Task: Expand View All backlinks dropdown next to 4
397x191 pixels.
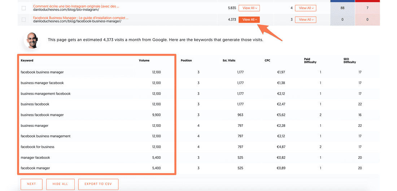Action: pos(306,8)
